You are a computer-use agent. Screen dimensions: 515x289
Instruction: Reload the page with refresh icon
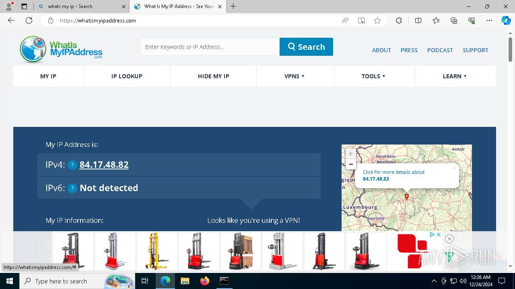[x=29, y=20]
